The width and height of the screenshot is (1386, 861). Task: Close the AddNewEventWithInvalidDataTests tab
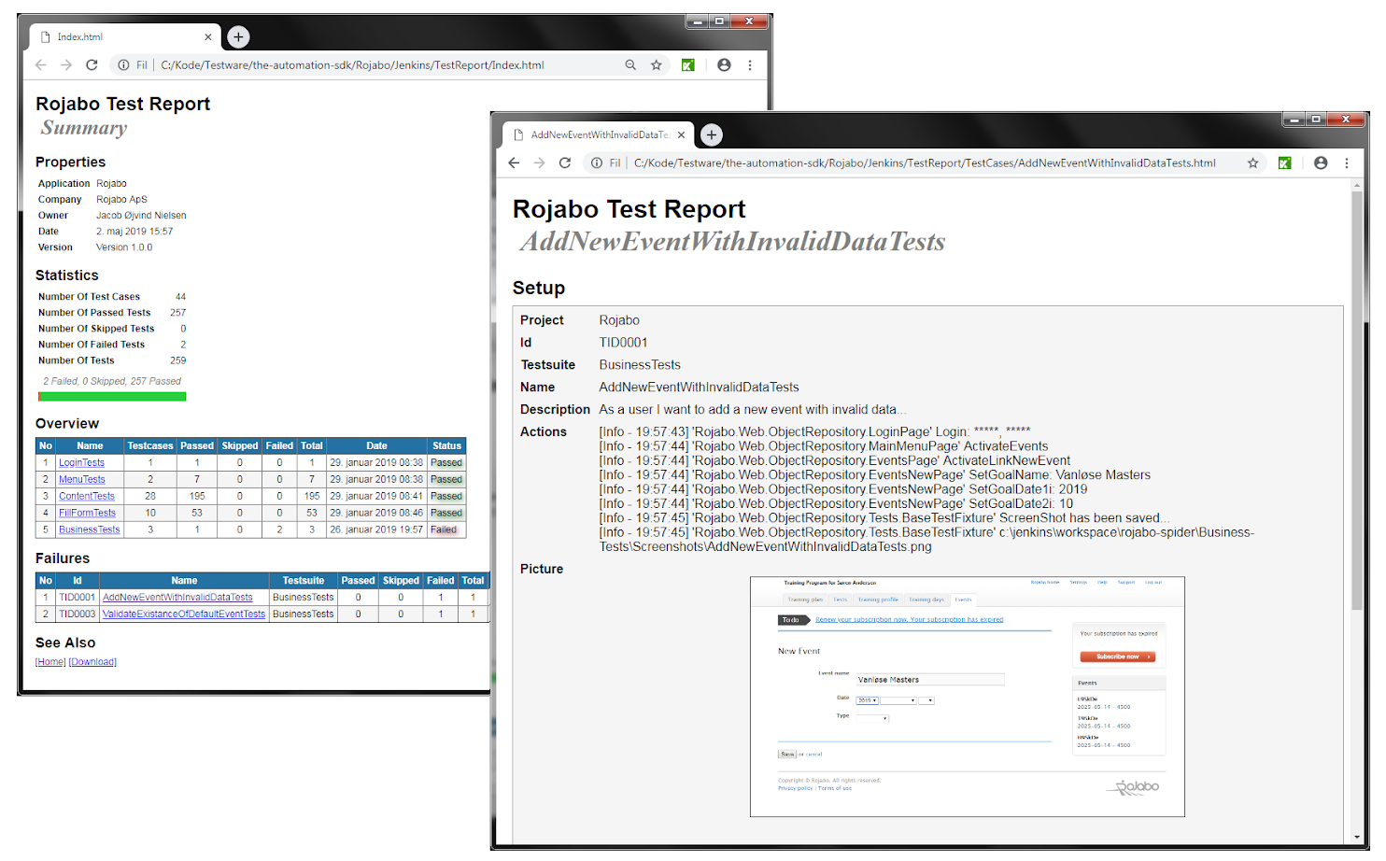(x=682, y=134)
